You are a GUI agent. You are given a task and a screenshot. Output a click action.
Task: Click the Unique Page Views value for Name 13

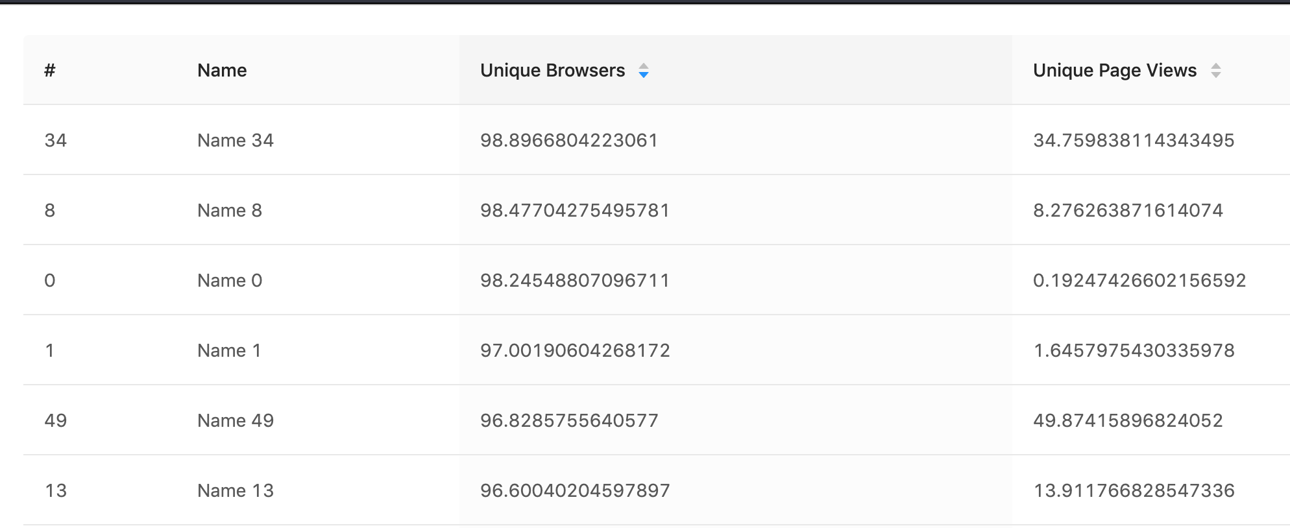point(1134,490)
